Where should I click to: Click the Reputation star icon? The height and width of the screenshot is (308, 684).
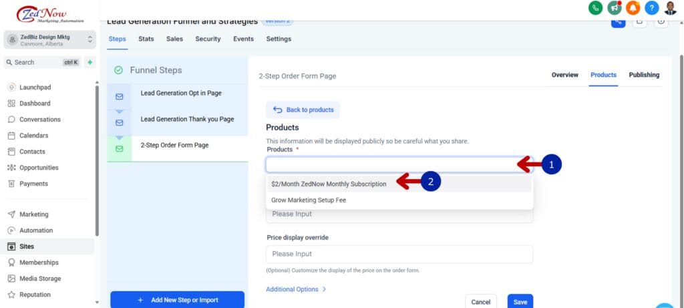[12, 295]
